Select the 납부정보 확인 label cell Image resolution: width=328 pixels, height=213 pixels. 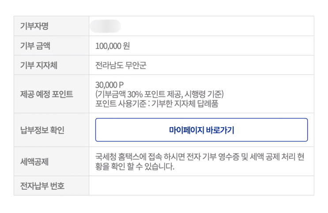click(x=42, y=130)
